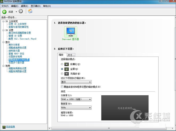Click the grey Forward arrow icon

click(x=21, y=11)
